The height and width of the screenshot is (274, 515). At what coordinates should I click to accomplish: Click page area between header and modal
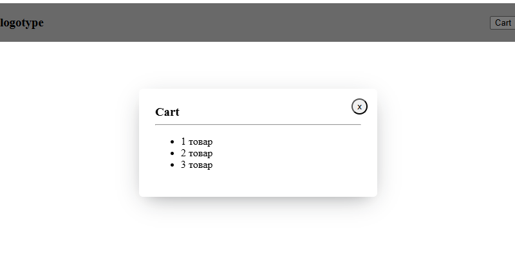257,64
